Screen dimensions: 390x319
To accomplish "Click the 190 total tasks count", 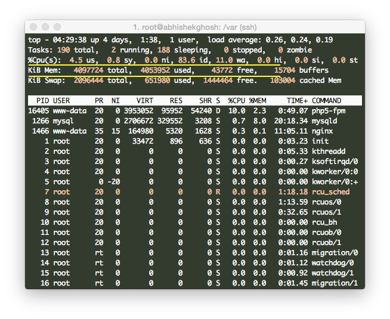I will (x=63, y=50).
